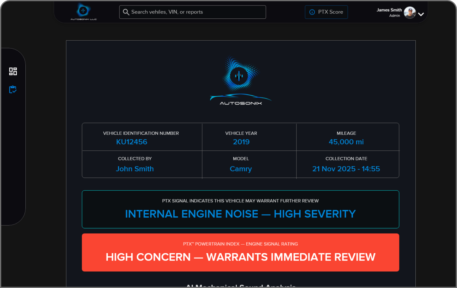Open the dashboard grid icon in sidebar

click(x=13, y=71)
